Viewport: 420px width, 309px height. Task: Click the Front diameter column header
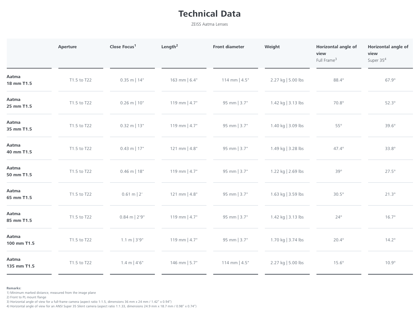pyautogui.click(x=228, y=47)
